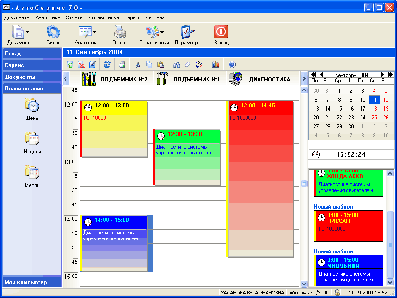Open the Отчеты menu in menu bar
Viewport: 397px width, 298px height.
pyautogui.click(x=74, y=17)
